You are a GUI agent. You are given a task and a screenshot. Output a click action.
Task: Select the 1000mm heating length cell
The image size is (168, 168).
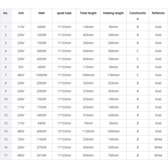tap(113, 131)
